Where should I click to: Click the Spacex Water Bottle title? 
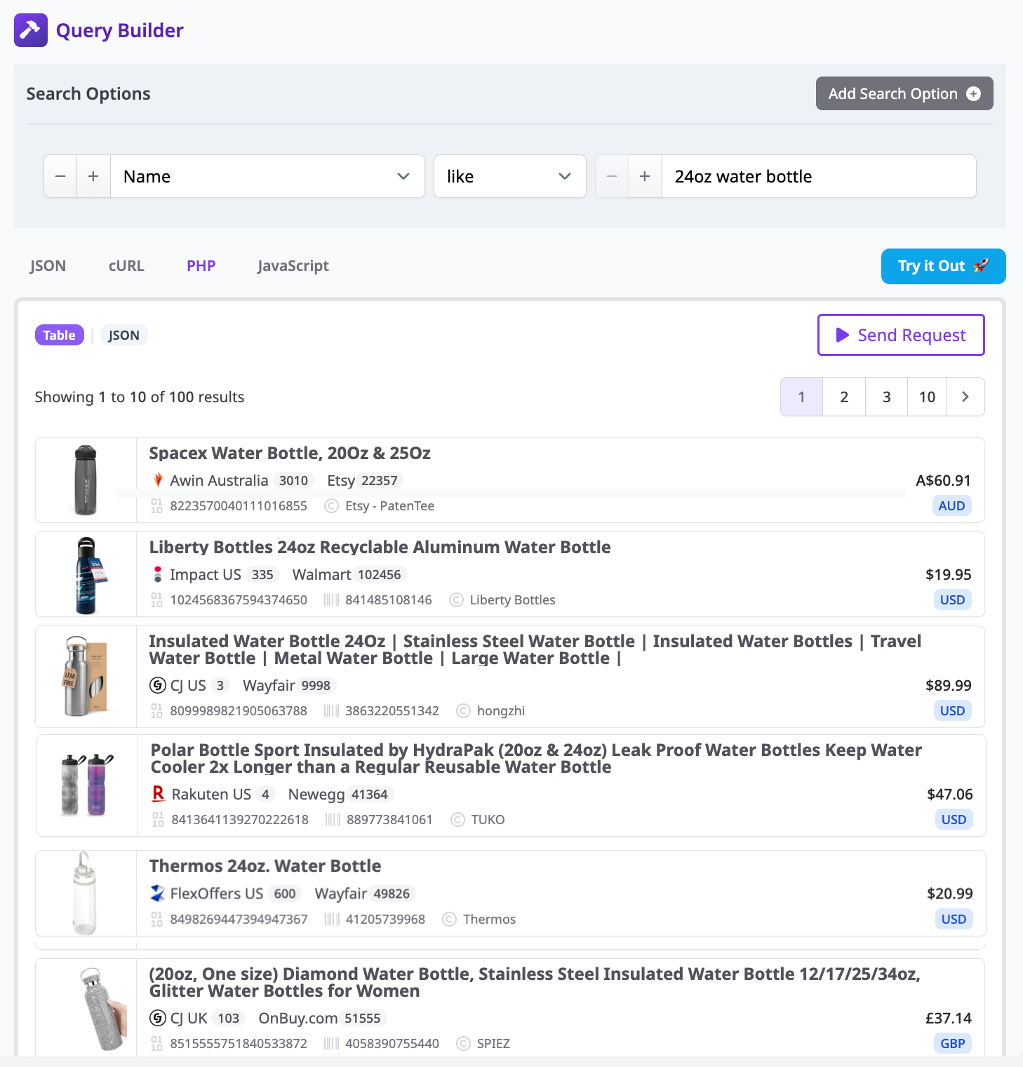pos(290,453)
